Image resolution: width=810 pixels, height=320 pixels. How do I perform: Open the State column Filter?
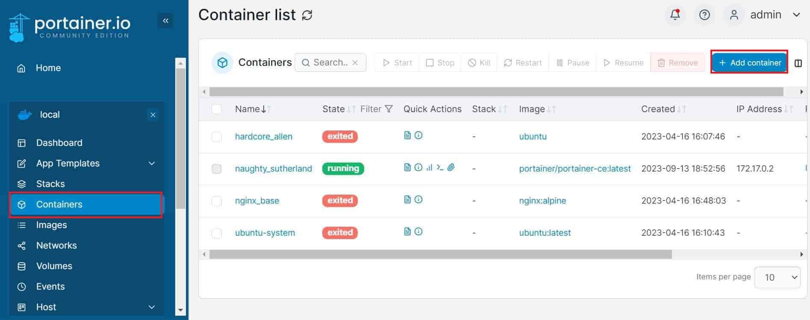pyautogui.click(x=377, y=109)
